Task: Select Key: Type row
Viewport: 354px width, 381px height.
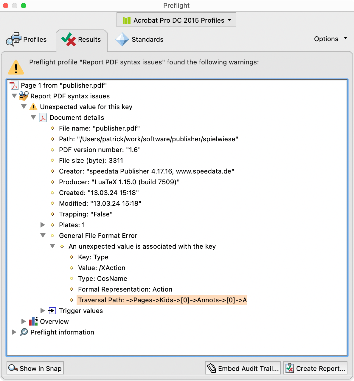Action: tap(93, 257)
